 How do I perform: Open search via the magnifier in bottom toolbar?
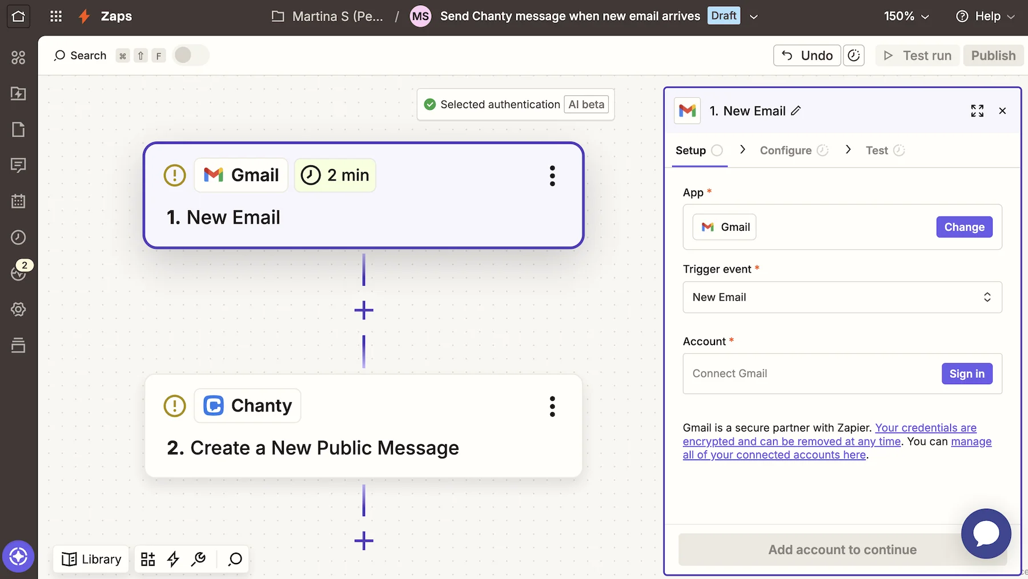(x=234, y=559)
